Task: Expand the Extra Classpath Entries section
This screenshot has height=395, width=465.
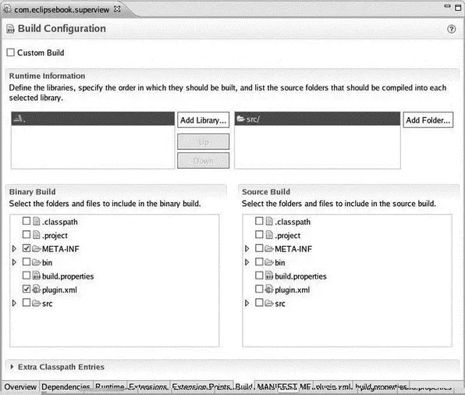Action: point(12,367)
